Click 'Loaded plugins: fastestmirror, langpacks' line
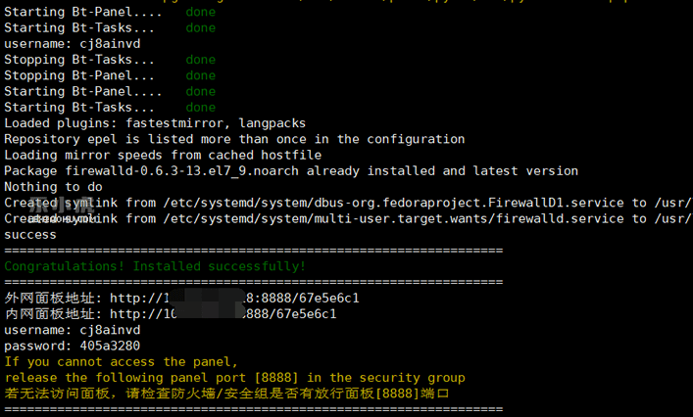Screen dimensions: 693x417 [155, 123]
